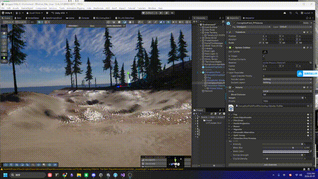Screen dimensions: 318x179
Task: Open File Explorer from the taskbar
Action: click(79, 175)
